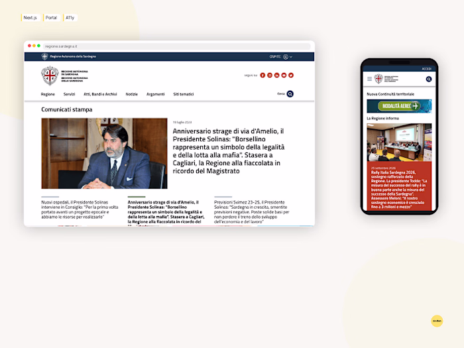Open the Nuovi ospedali press release
The image size is (464, 348).
[x=80, y=209]
